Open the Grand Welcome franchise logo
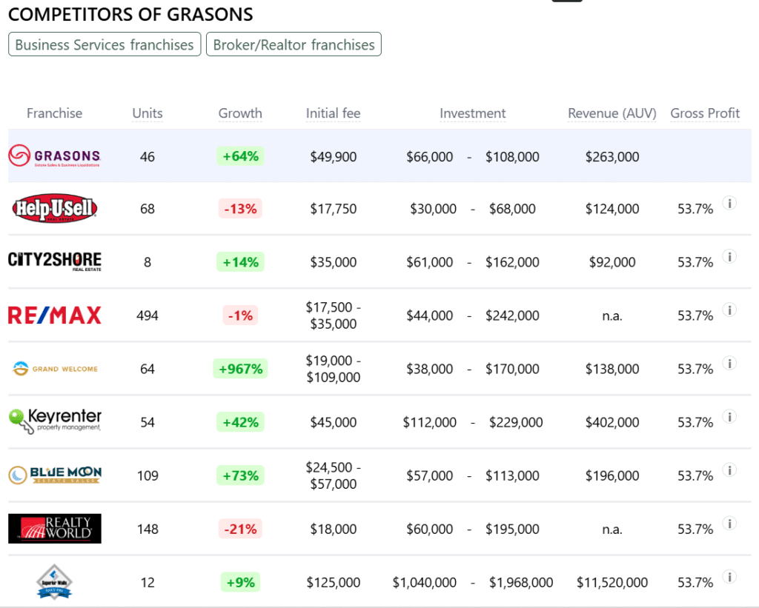The height and width of the screenshot is (608, 759). pos(54,369)
